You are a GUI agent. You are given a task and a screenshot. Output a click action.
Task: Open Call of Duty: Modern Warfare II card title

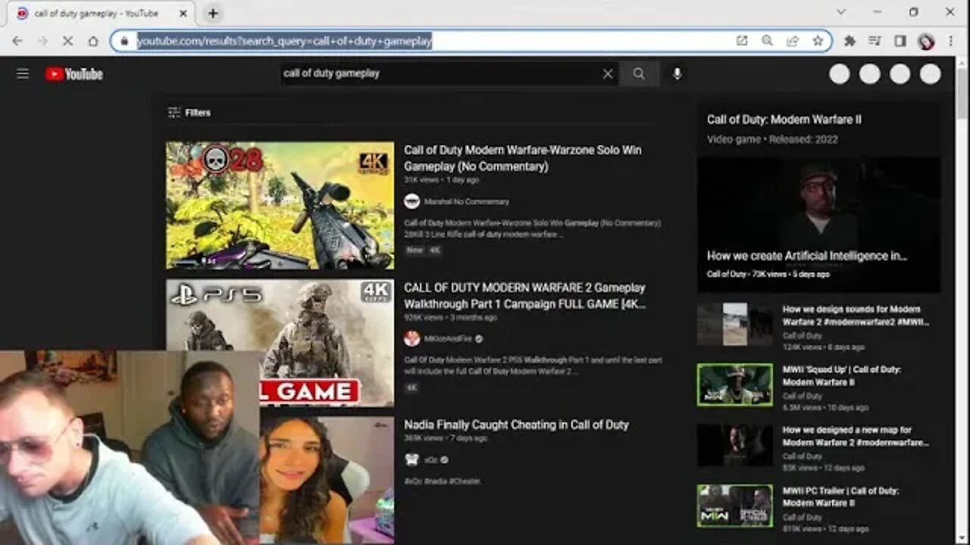[x=784, y=120]
